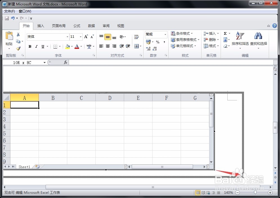Align text right in the cell
The width and height of the screenshot is (280, 198).
[114, 46]
